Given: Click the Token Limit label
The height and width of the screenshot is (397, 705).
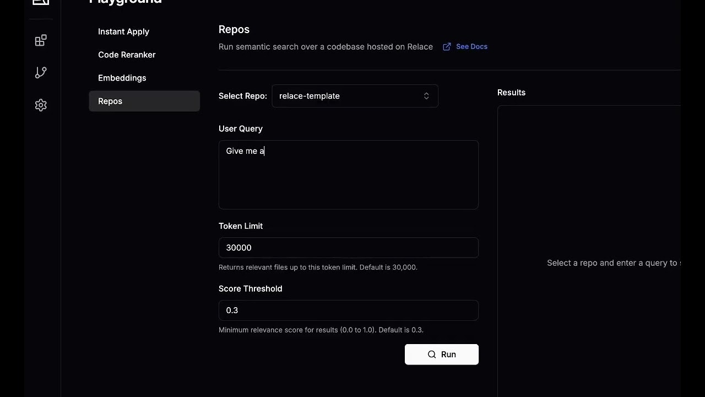Looking at the screenshot, I should pyautogui.click(x=240, y=226).
